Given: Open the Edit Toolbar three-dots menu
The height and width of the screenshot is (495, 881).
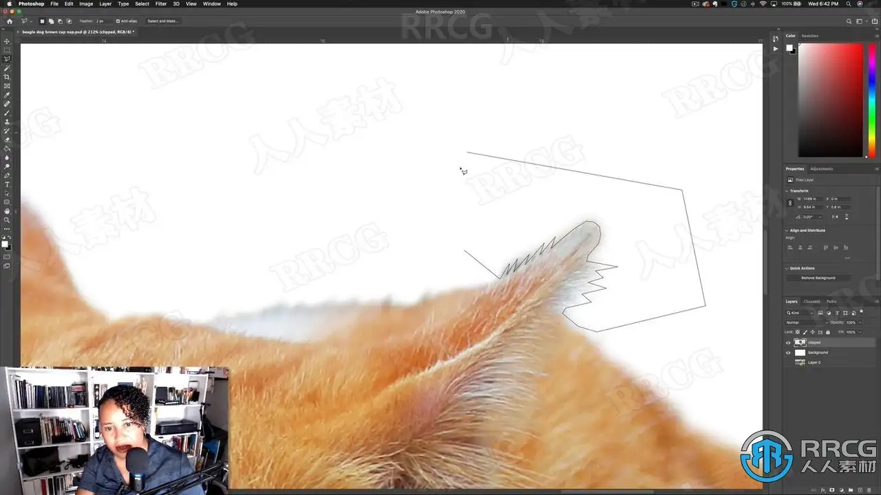Looking at the screenshot, I should (8, 229).
